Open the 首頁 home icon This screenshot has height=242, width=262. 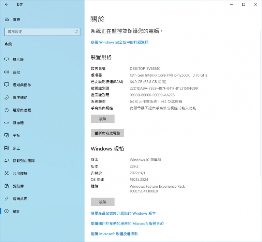7,19
